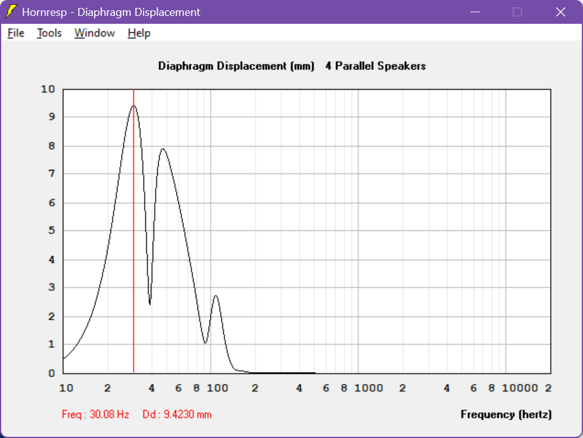Click the '10' value on displacement axis
The height and width of the screenshot is (438, 583).
click(48, 89)
